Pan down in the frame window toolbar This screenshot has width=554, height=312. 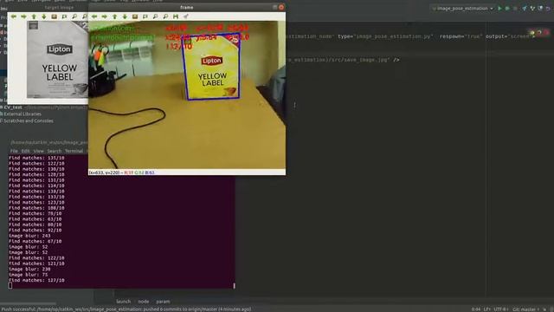point(125,16)
